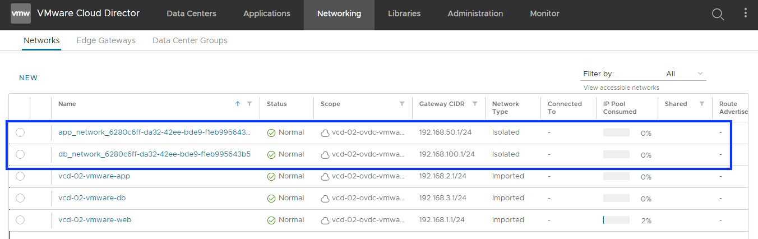
Task: Click the Gateway CIDR filter icon
Action: pyautogui.click(x=475, y=104)
